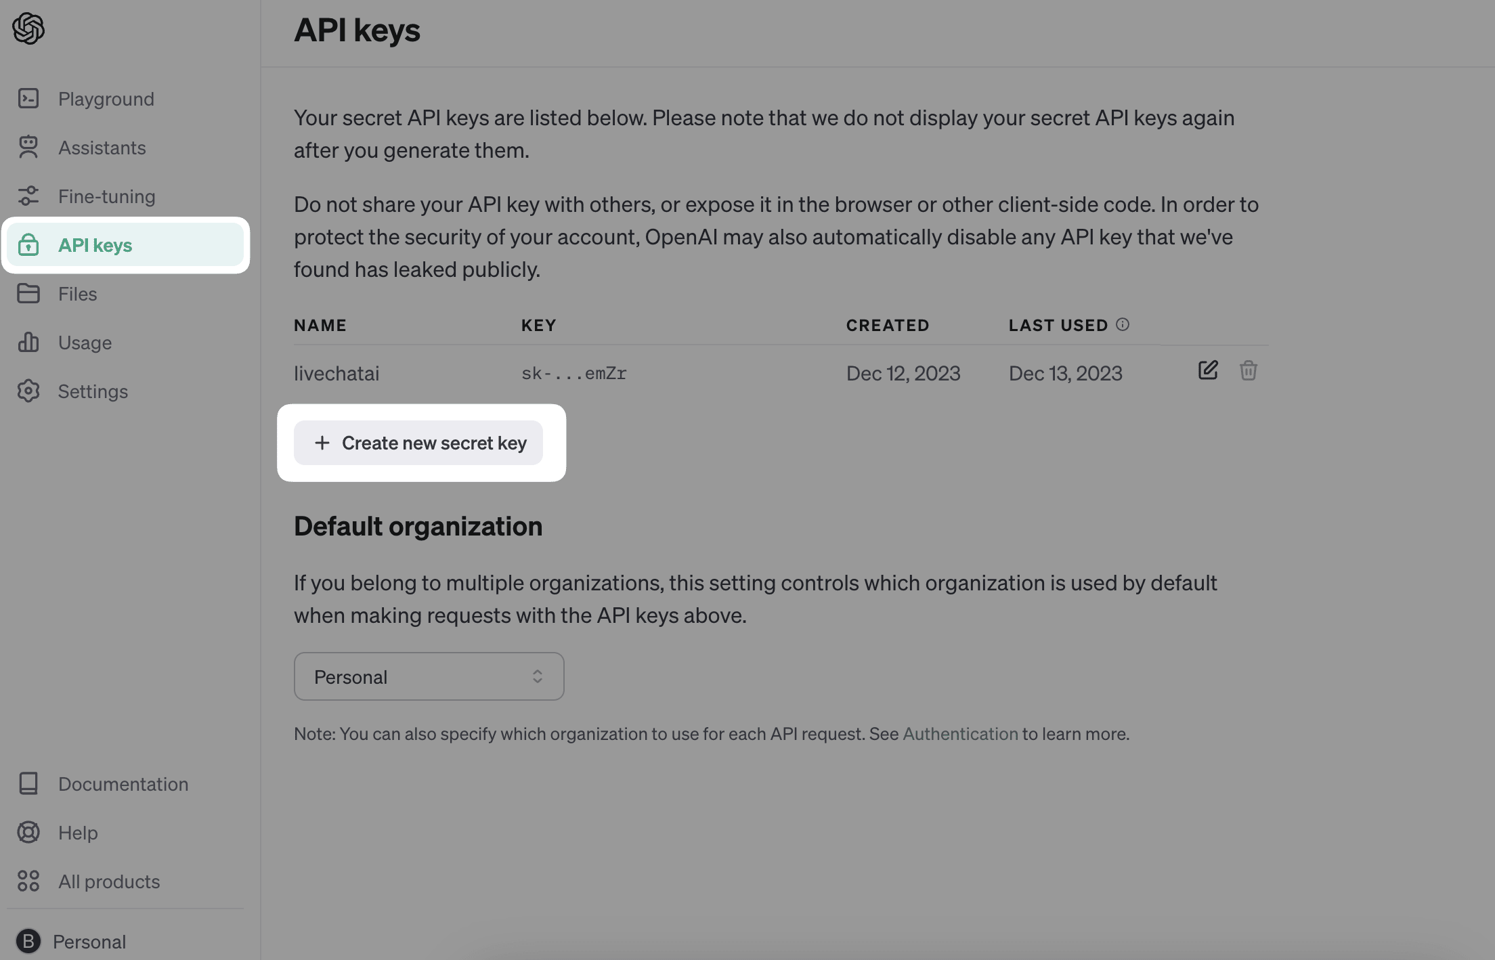Go to Assistants section
Viewport: 1495px width, 960px height.
point(125,148)
